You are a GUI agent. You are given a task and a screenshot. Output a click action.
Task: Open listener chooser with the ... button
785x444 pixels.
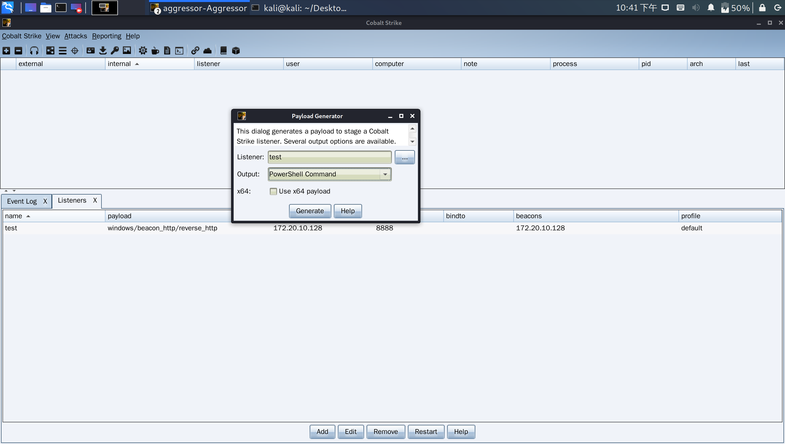pyautogui.click(x=404, y=157)
